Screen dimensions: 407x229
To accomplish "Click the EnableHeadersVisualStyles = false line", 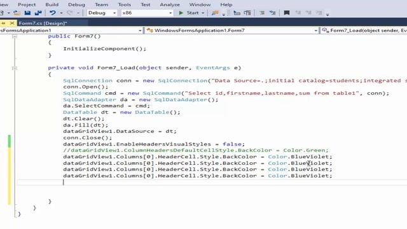I will tap(154, 144).
